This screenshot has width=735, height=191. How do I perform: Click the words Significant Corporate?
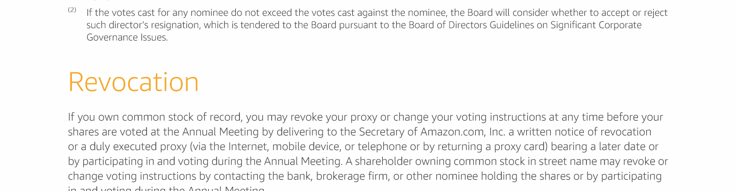coord(596,25)
